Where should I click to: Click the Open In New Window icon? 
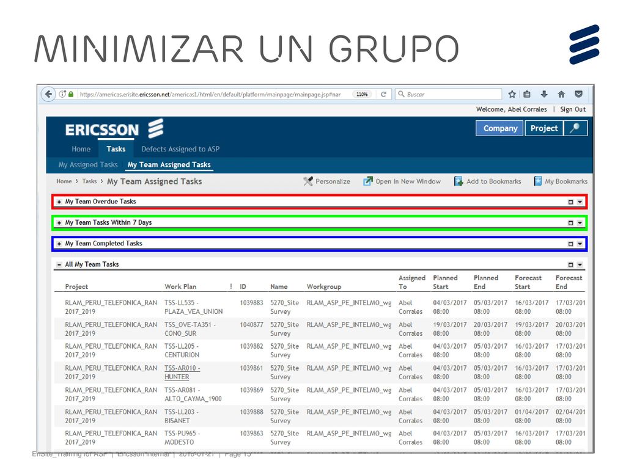[367, 181]
